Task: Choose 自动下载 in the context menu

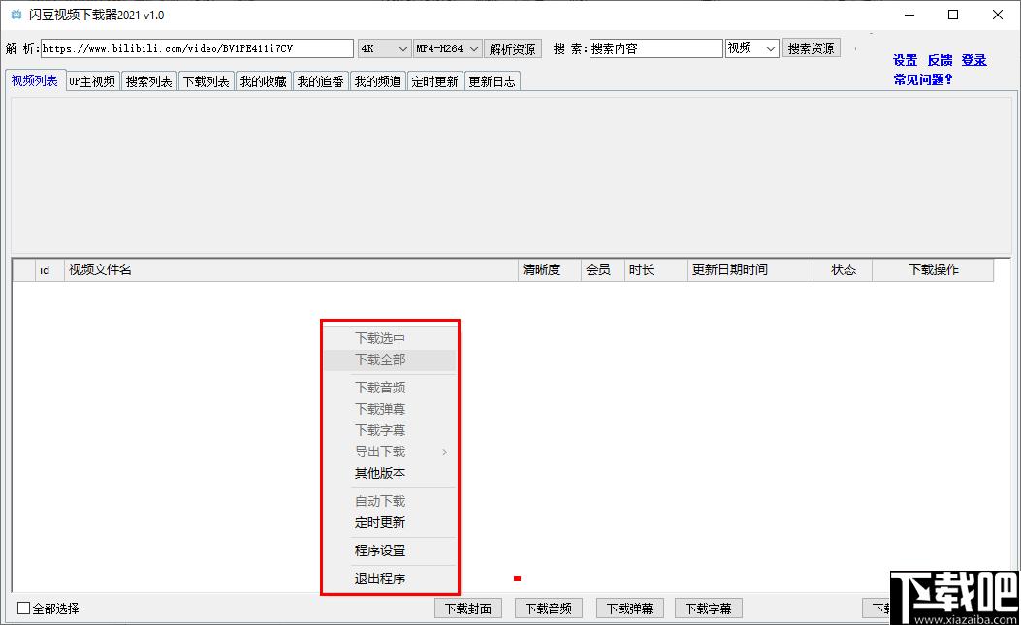Action: [x=390, y=501]
